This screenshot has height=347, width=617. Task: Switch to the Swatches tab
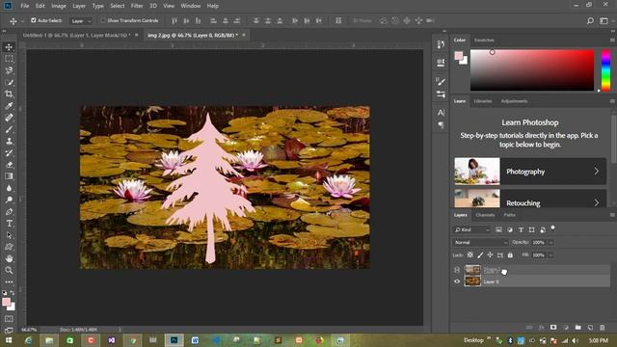click(484, 40)
